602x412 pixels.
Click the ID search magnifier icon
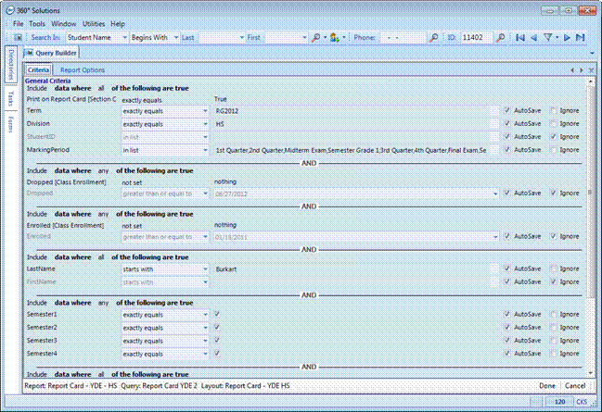pos(500,38)
